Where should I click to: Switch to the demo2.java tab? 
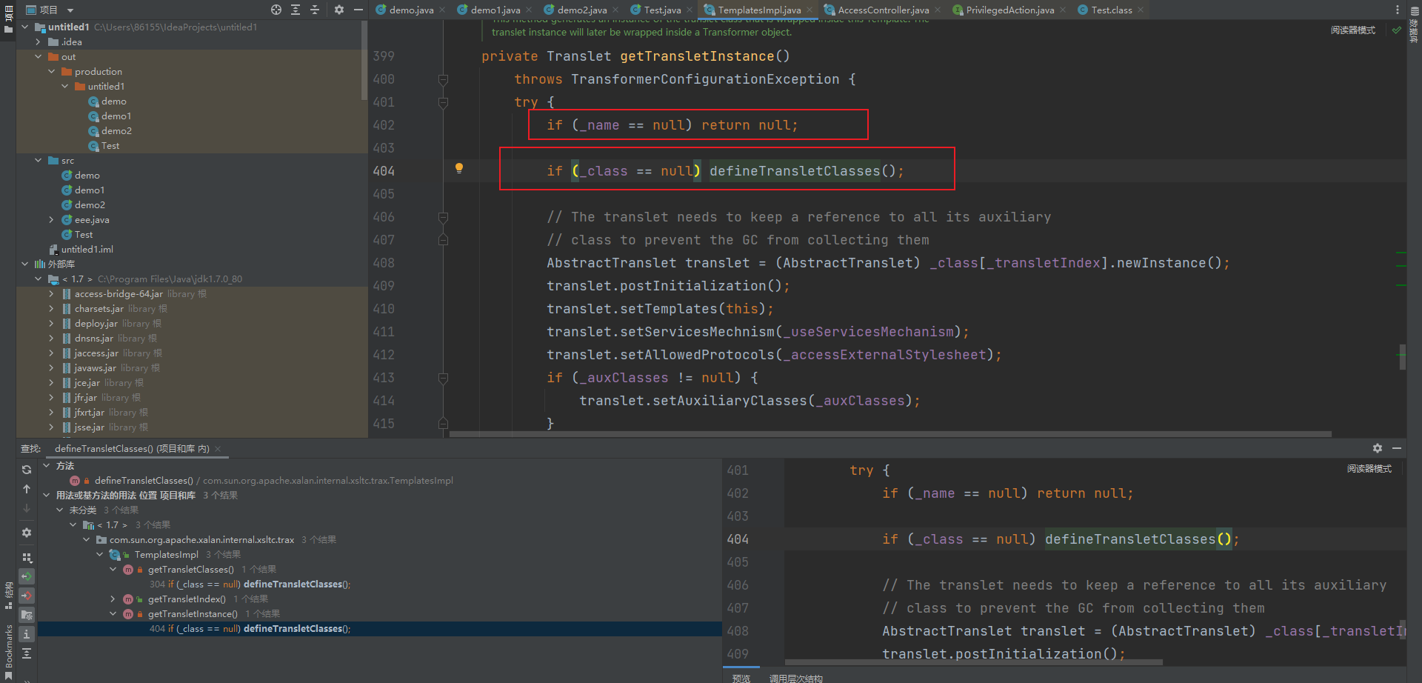tap(581, 10)
